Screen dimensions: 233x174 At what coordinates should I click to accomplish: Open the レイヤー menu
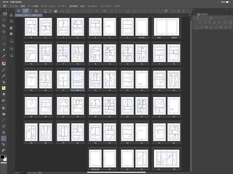tap(62, 6)
